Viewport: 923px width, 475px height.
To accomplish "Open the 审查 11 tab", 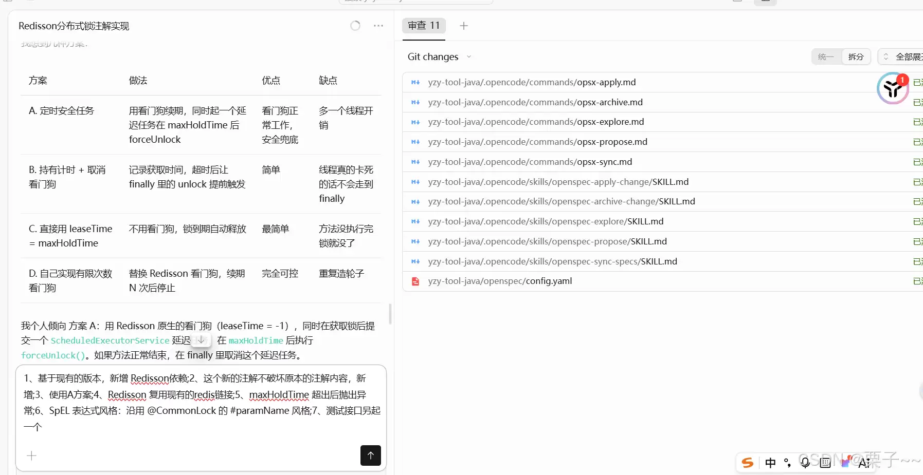I will point(424,26).
